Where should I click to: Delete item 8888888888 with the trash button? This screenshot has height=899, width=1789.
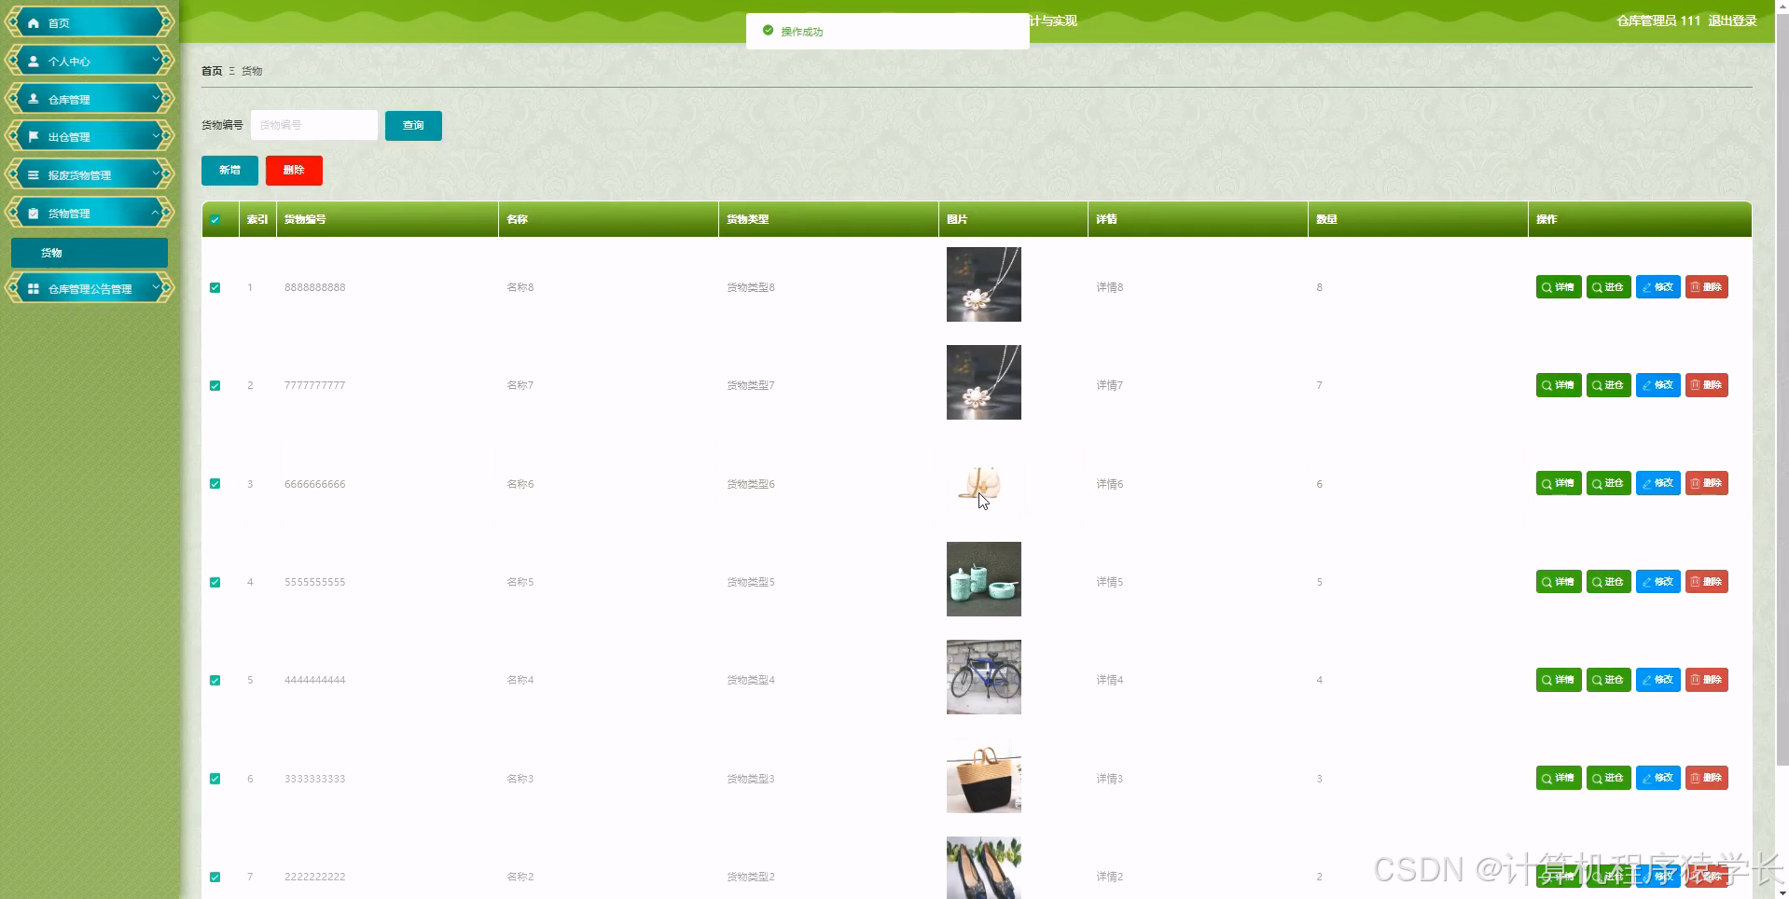[1706, 287]
